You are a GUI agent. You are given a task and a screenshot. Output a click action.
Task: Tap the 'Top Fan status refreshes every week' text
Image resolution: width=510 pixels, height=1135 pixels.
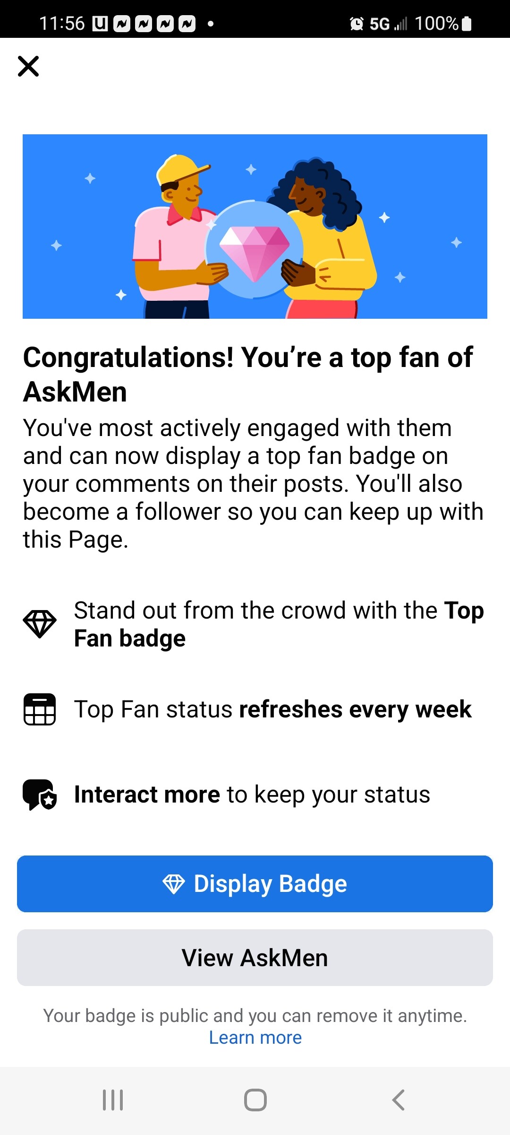[x=272, y=709]
